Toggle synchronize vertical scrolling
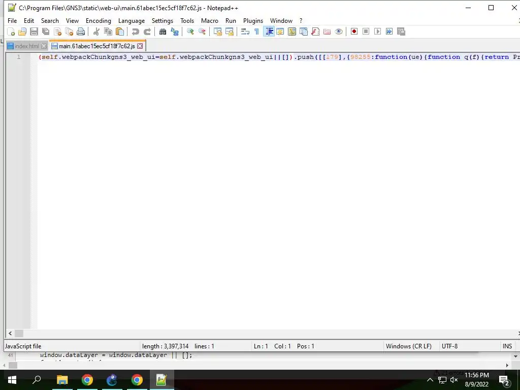The width and height of the screenshot is (520, 390). coord(218,31)
